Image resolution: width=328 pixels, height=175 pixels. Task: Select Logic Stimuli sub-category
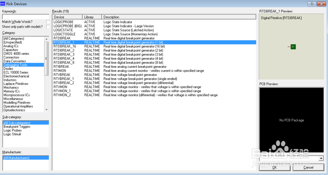[26, 134]
